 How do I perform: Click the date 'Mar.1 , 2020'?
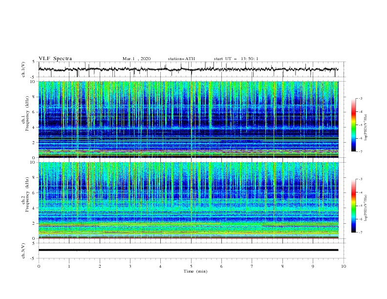click(136, 59)
